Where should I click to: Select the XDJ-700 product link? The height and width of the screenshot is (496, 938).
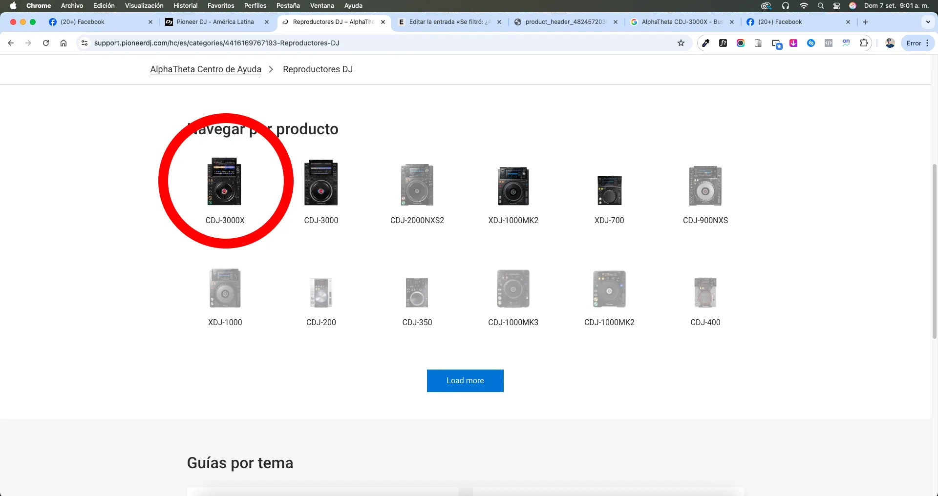609,220
